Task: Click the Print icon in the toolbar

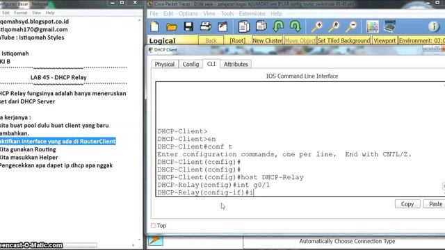Action: click(x=206, y=26)
